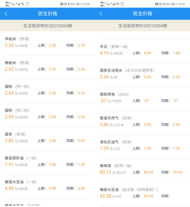Image resolution: width=190 pixels, height=207 pixels.
Task: Tap the 民生价格 title in the right screen
Action: [143, 14]
